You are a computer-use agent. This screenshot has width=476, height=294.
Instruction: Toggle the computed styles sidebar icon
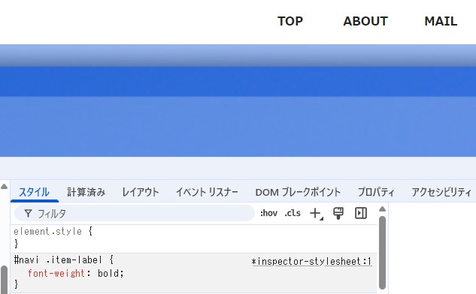[x=361, y=213]
